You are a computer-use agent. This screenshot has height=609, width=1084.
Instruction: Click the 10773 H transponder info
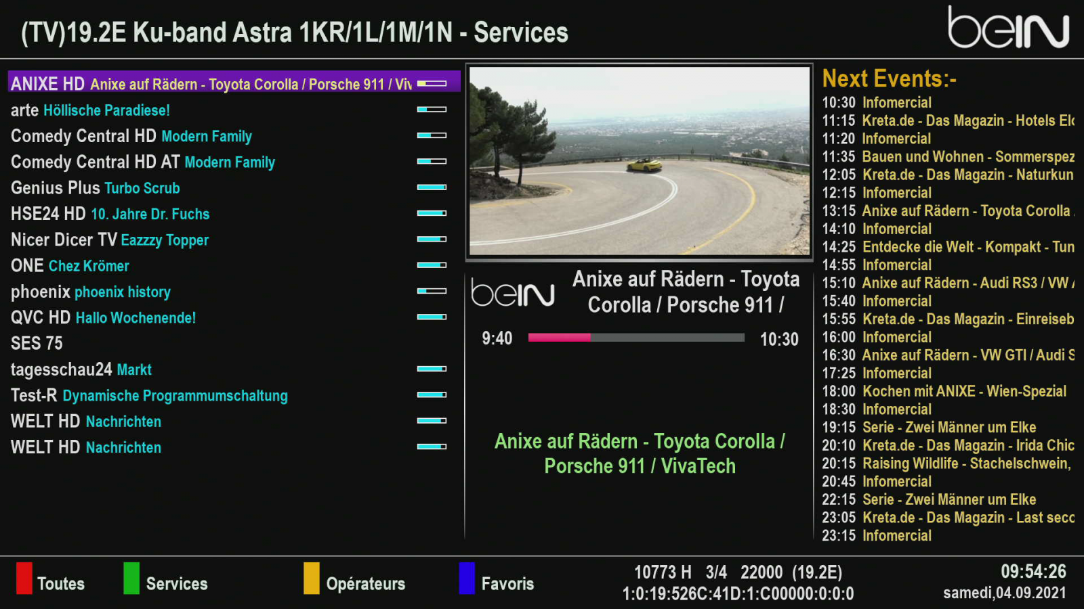(738, 572)
